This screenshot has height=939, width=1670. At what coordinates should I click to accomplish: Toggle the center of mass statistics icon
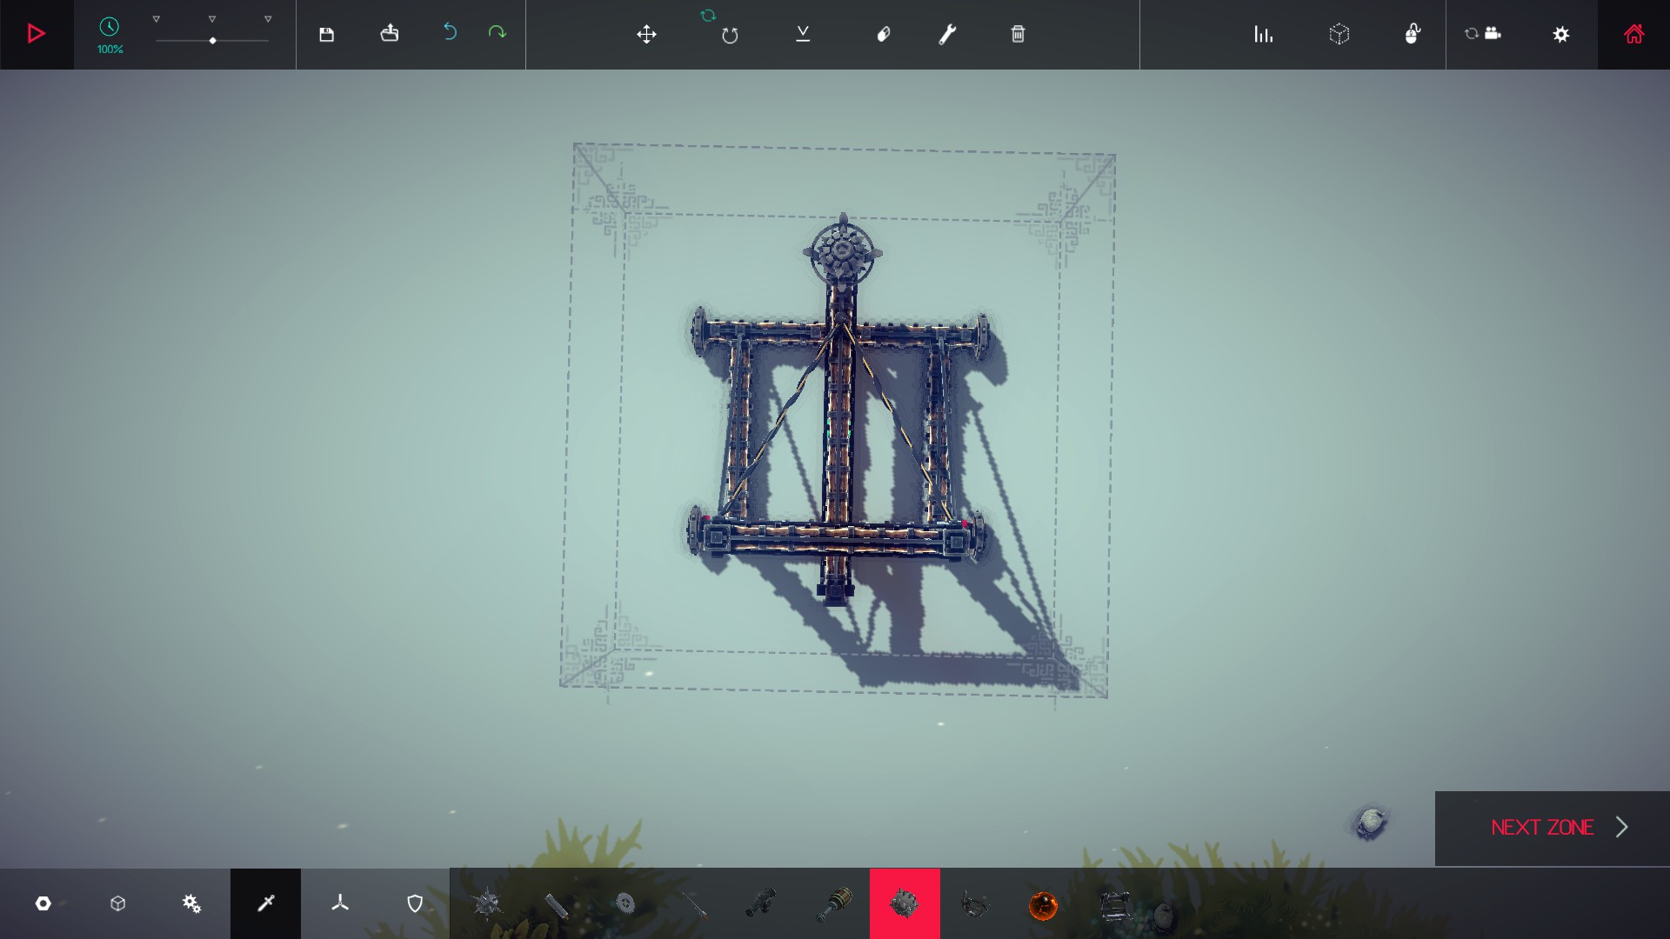coord(1263,34)
